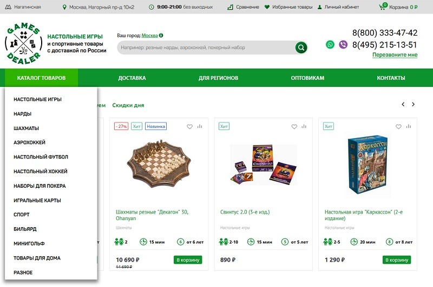The width and height of the screenshot is (433, 287).
Task: Compare Svintus 2.0 using bars icon
Action: pyautogui.click(x=304, y=127)
